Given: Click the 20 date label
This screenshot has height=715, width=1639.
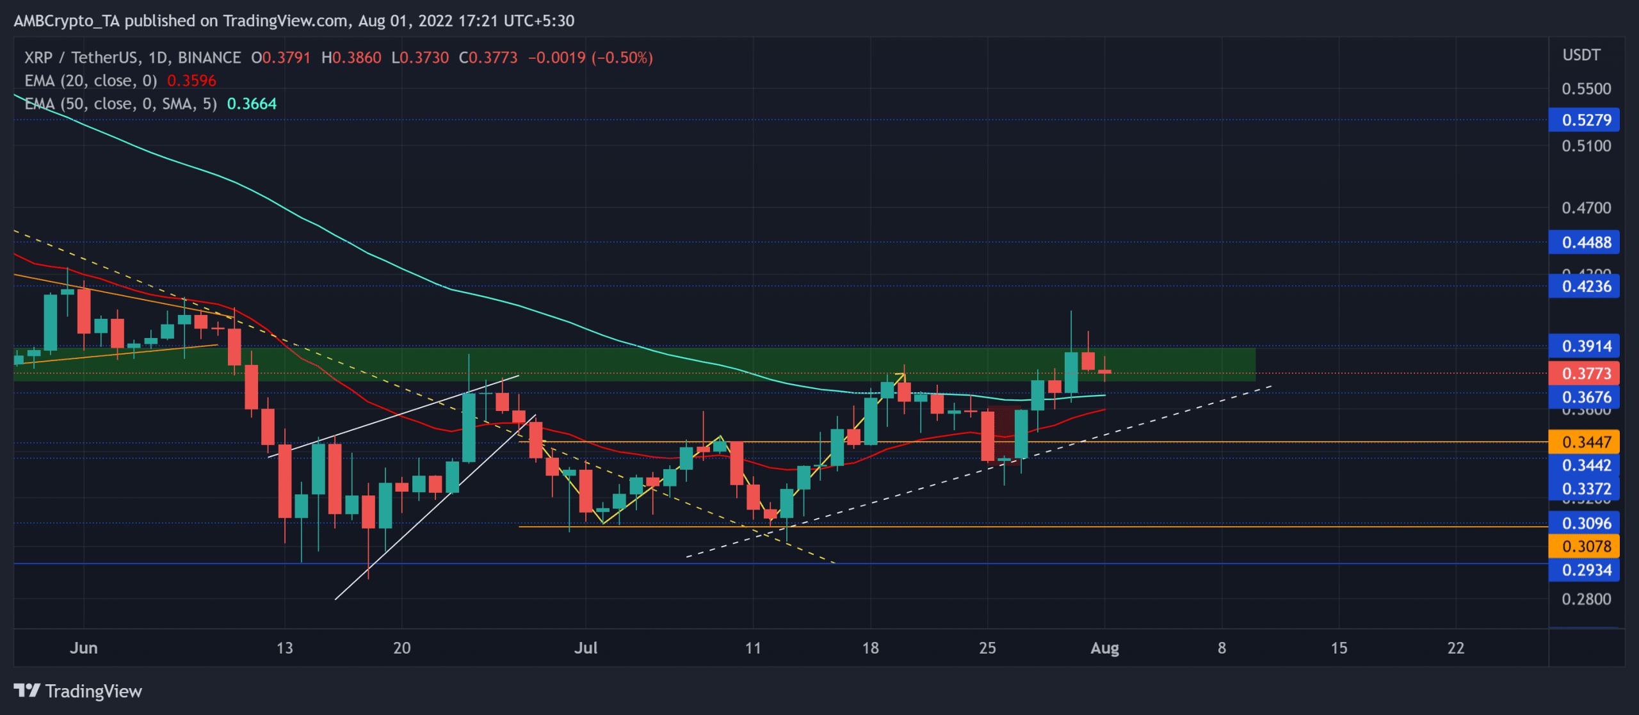Looking at the screenshot, I should pos(402,648).
